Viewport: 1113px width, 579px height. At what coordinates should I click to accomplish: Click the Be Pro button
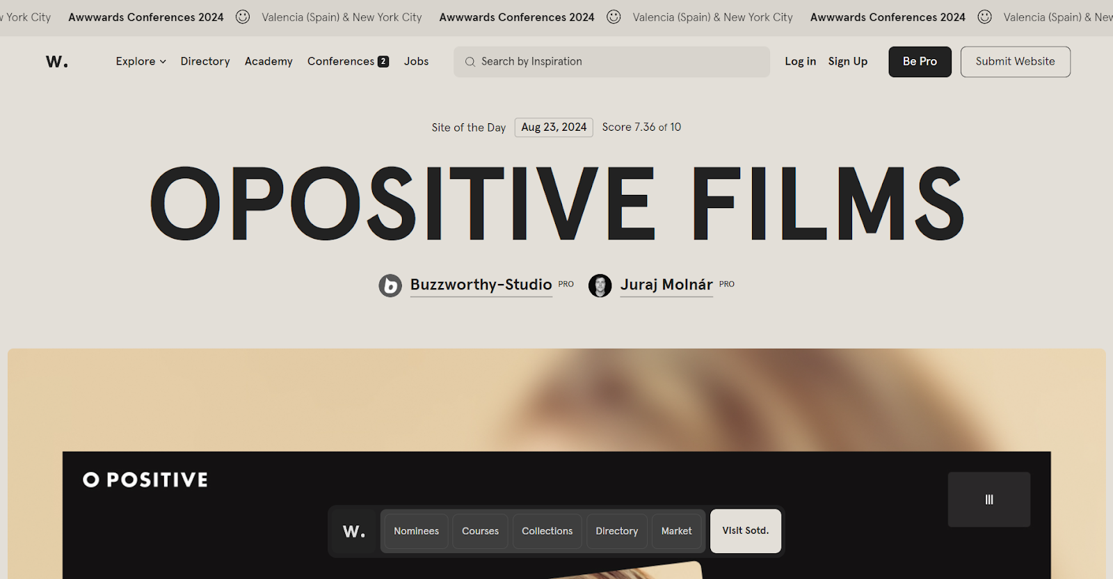(x=920, y=62)
